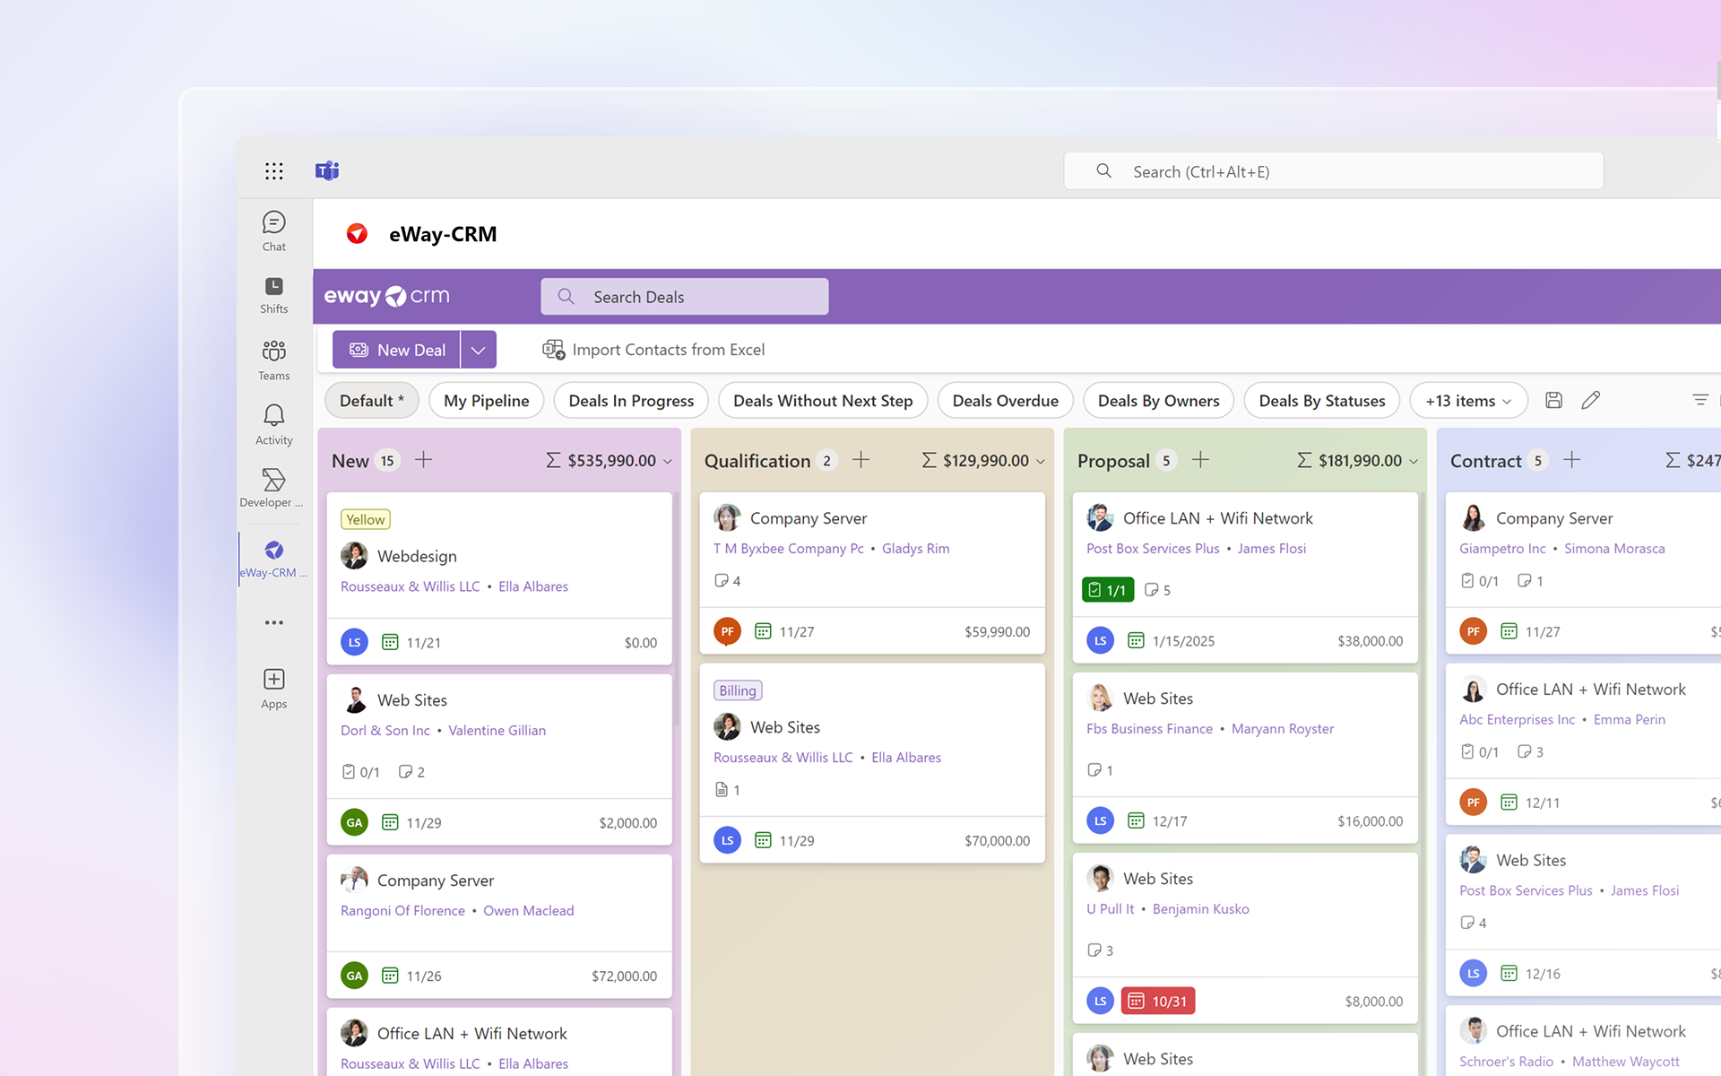The width and height of the screenshot is (1721, 1076).
Task: Click the overdue 10/31 date badge
Action: click(1158, 1001)
